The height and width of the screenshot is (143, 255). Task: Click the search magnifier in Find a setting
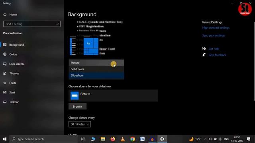click(57, 24)
